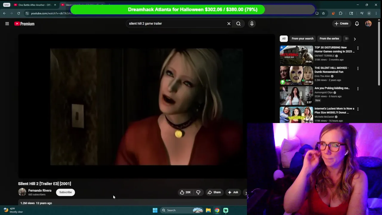Image resolution: width=382 pixels, height=215 pixels.
Task: Open the weather widget showing 42°F
Action: (13, 210)
